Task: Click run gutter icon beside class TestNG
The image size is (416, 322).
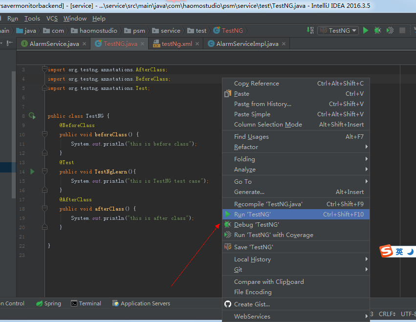Action: tap(32, 116)
